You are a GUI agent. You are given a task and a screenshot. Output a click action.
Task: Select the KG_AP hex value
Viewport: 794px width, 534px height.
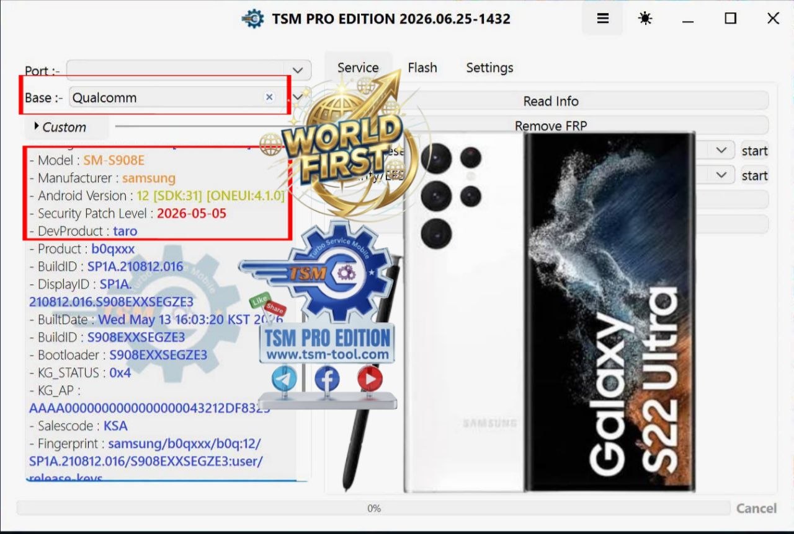click(x=149, y=408)
